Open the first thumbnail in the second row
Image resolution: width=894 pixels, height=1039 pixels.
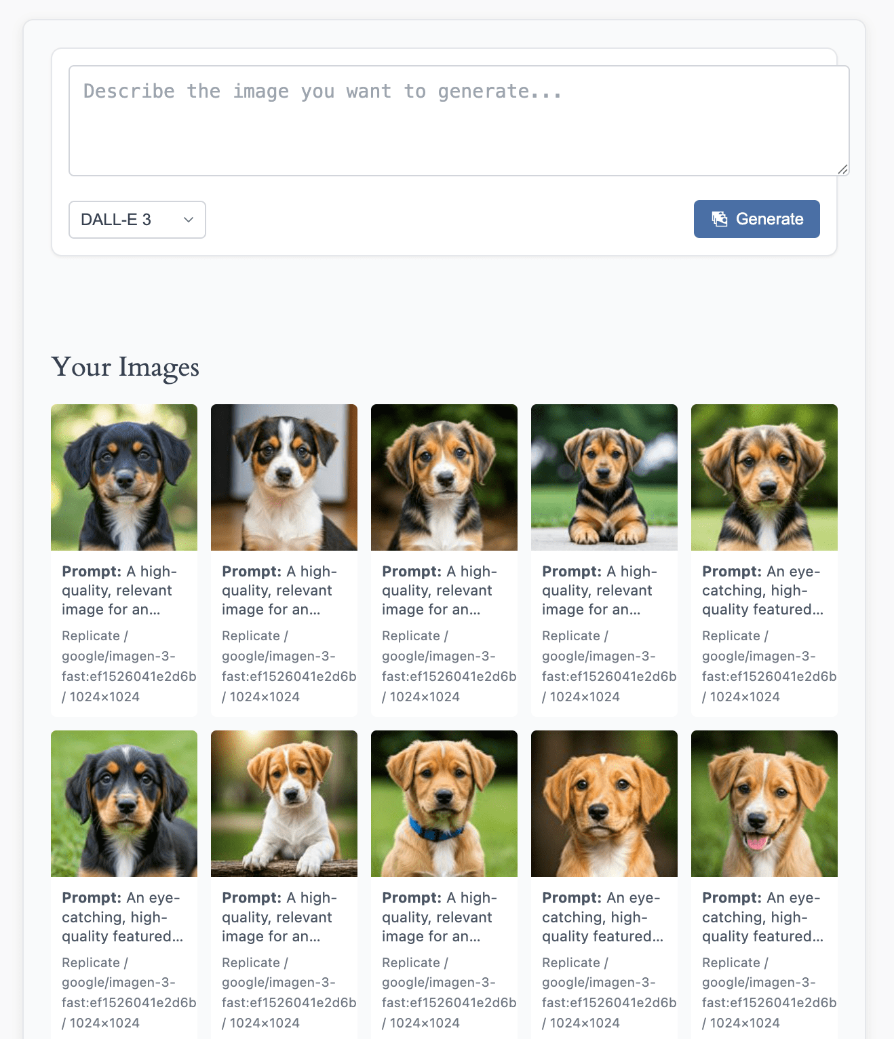pos(124,804)
